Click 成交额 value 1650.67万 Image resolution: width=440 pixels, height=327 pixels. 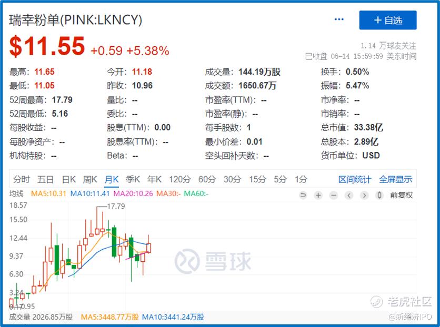click(x=257, y=86)
